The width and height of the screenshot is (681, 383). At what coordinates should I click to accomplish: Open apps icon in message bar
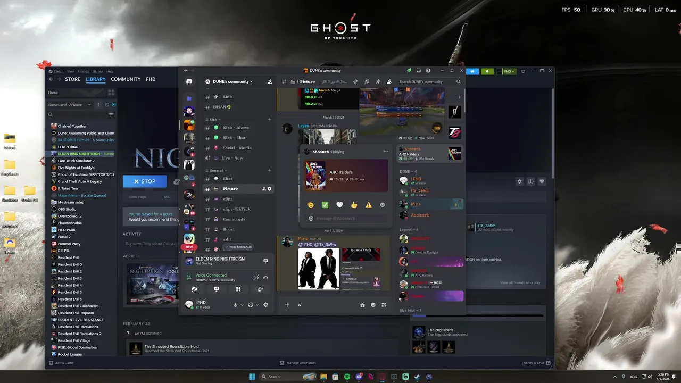384,305
